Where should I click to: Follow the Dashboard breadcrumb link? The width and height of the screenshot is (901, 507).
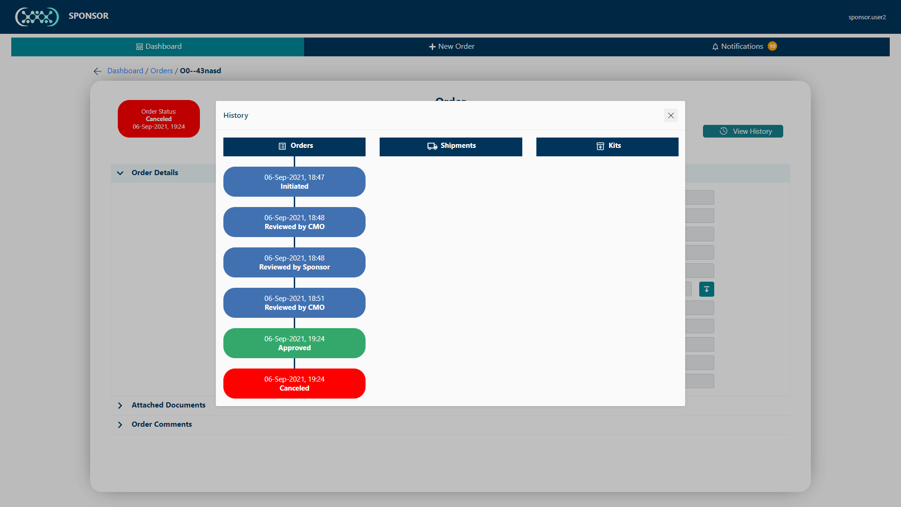[x=125, y=71]
